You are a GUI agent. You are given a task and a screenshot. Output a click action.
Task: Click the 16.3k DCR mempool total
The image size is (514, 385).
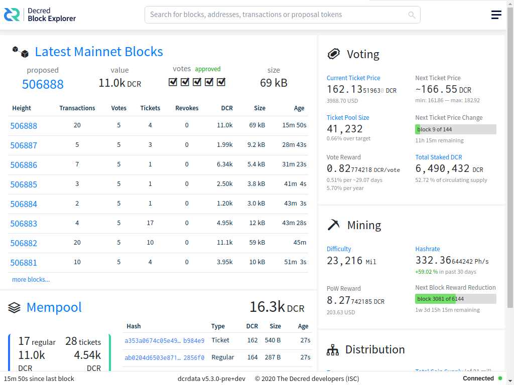[x=277, y=307]
